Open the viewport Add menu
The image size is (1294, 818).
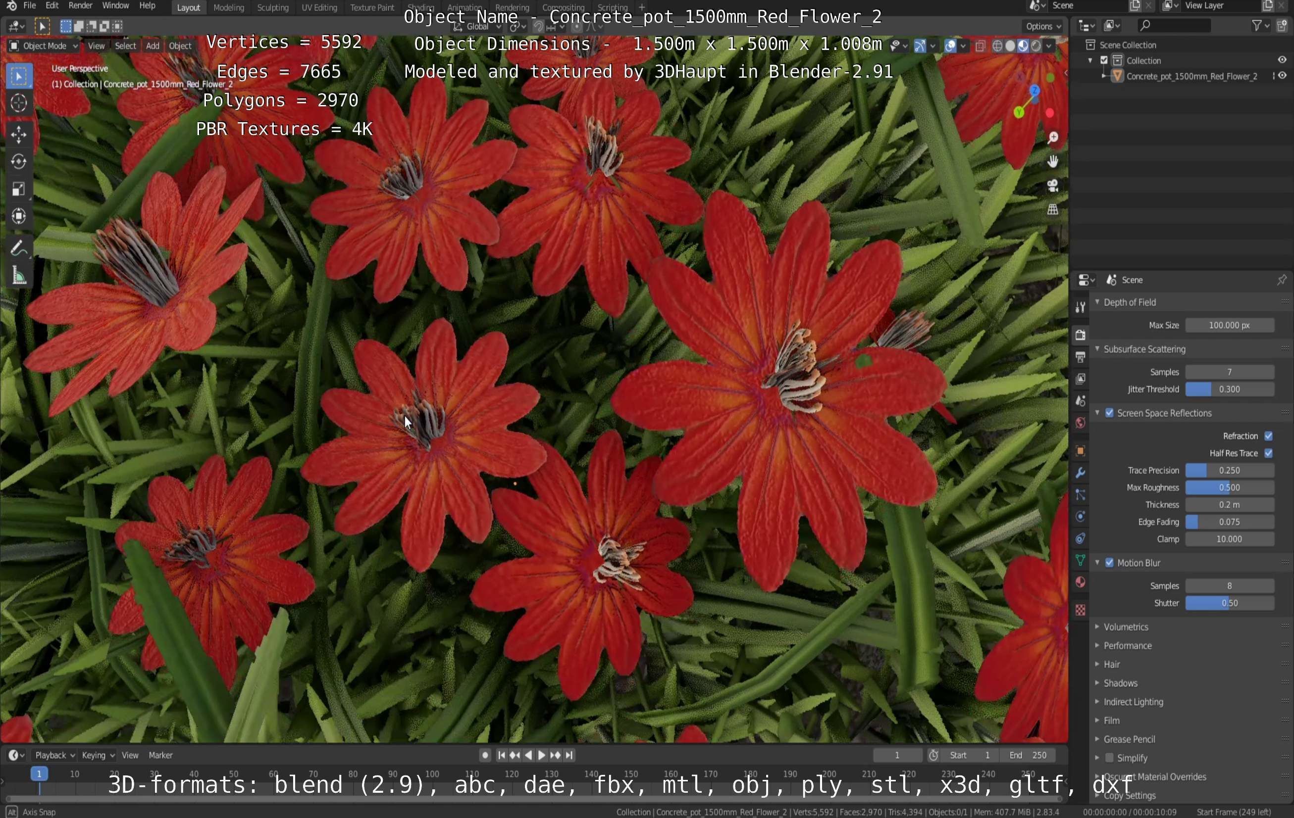(x=153, y=46)
